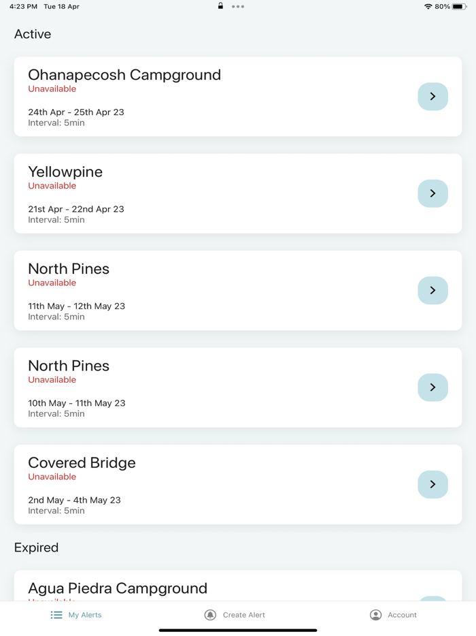Tap the battery indicator icon

(460, 7)
